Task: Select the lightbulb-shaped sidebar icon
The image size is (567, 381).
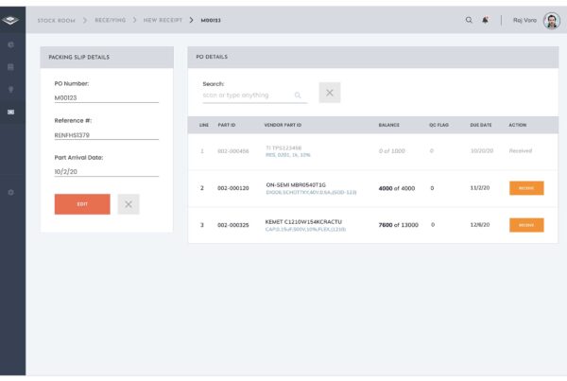Action: tap(11, 90)
